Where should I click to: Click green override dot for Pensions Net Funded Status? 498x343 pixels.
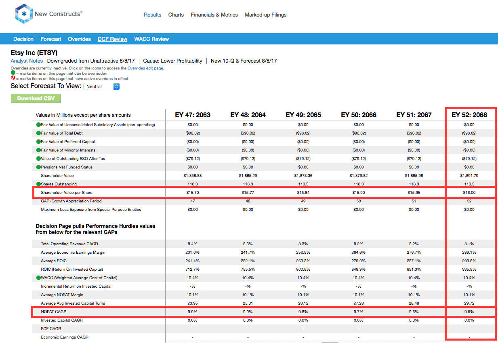(x=38, y=167)
